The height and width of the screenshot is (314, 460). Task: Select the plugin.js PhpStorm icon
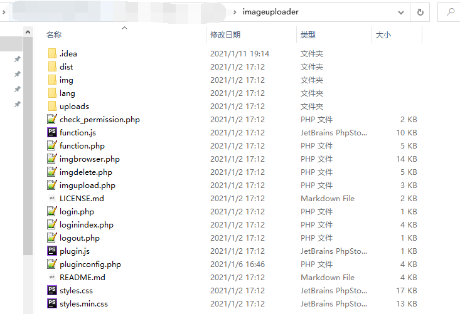click(x=52, y=251)
